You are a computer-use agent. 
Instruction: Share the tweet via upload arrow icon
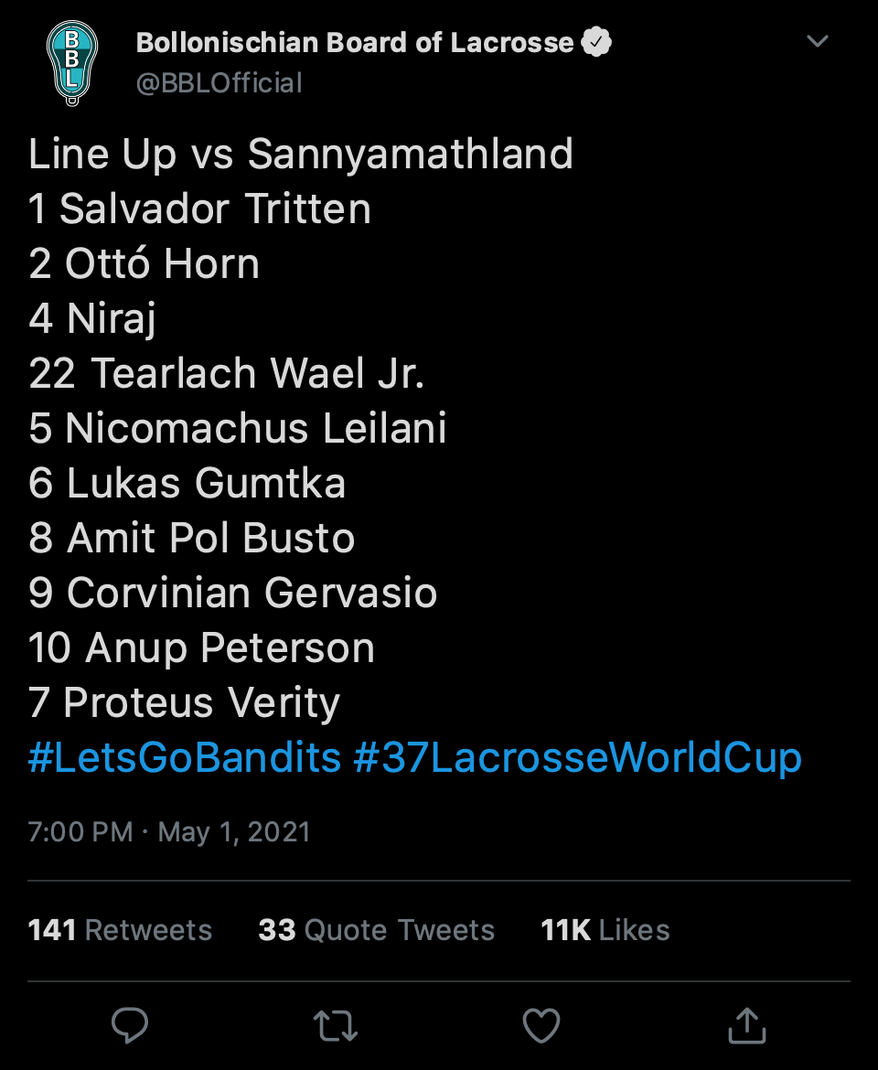746,1025
